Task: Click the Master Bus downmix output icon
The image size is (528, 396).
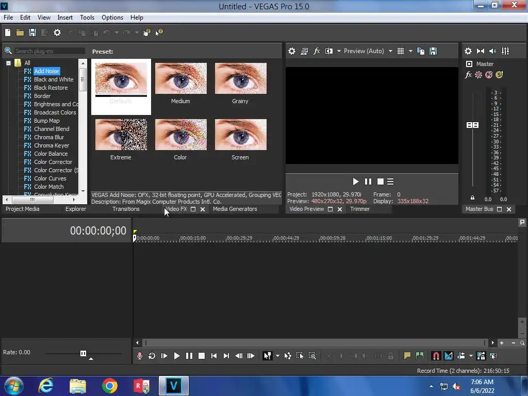Action: tap(481, 51)
